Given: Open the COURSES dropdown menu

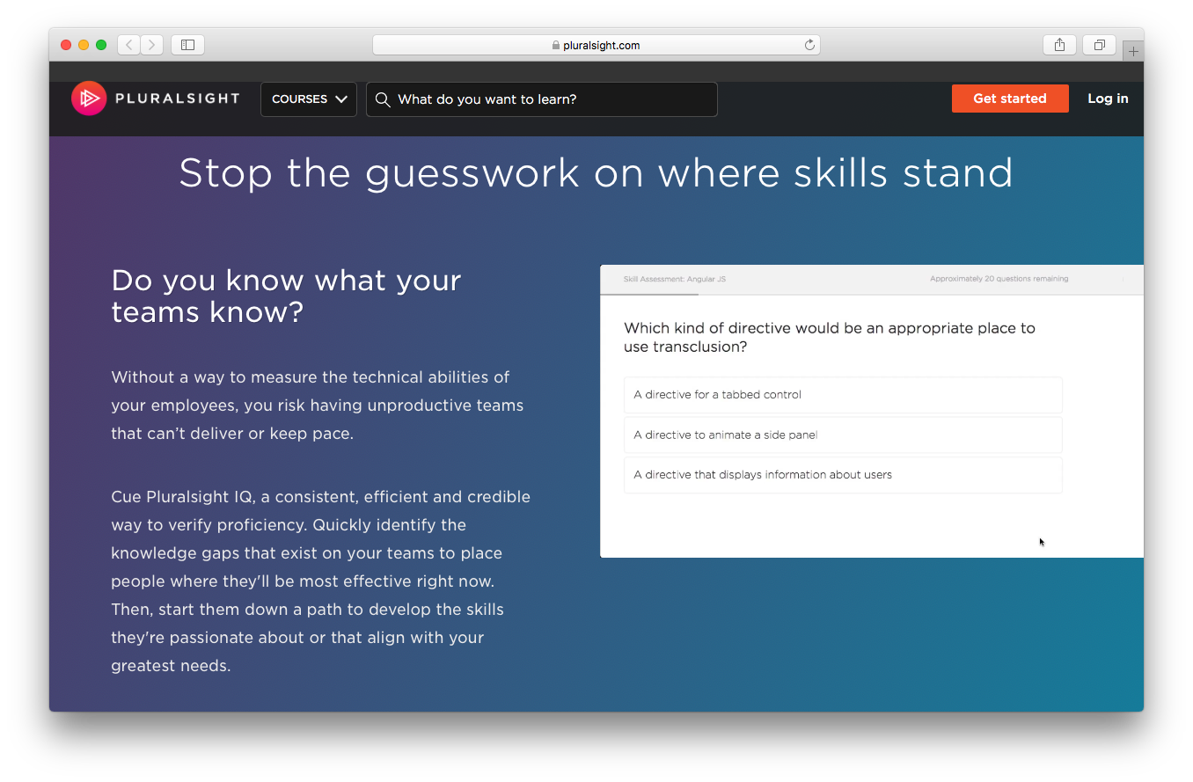Looking at the screenshot, I should pyautogui.click(x=309, y=99).
